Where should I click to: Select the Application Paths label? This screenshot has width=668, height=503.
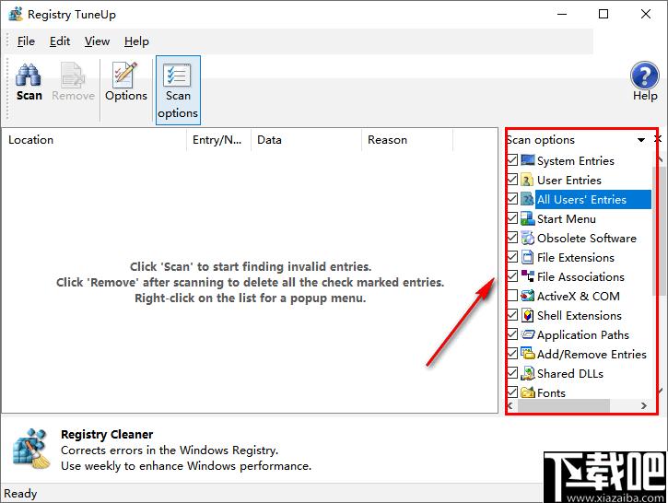point(583,334)
